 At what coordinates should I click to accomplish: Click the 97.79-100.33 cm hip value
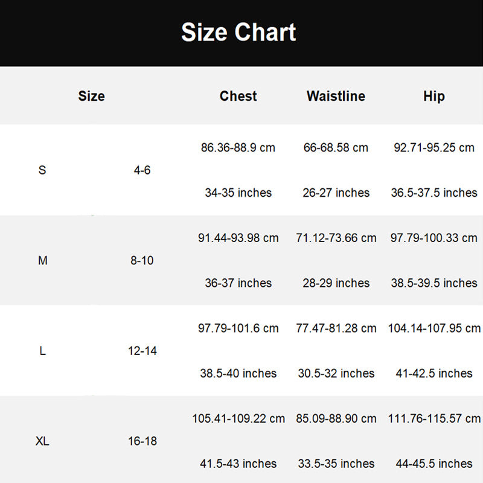click(x=433, y=238)
